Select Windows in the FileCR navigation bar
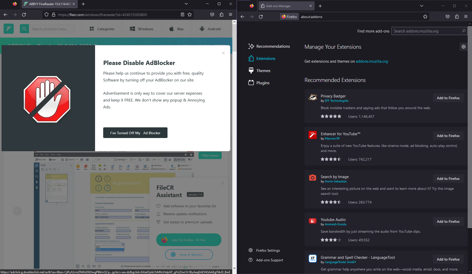This screenshot has height=274, width=472. pyautogui.click(x=142, y=29)
